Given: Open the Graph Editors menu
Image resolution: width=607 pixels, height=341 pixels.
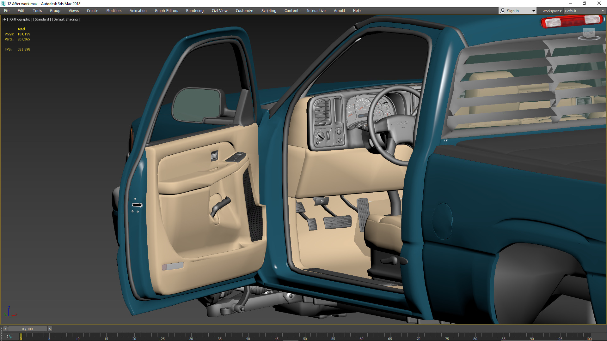Looking at the screenshot, I should pos(166,11).
